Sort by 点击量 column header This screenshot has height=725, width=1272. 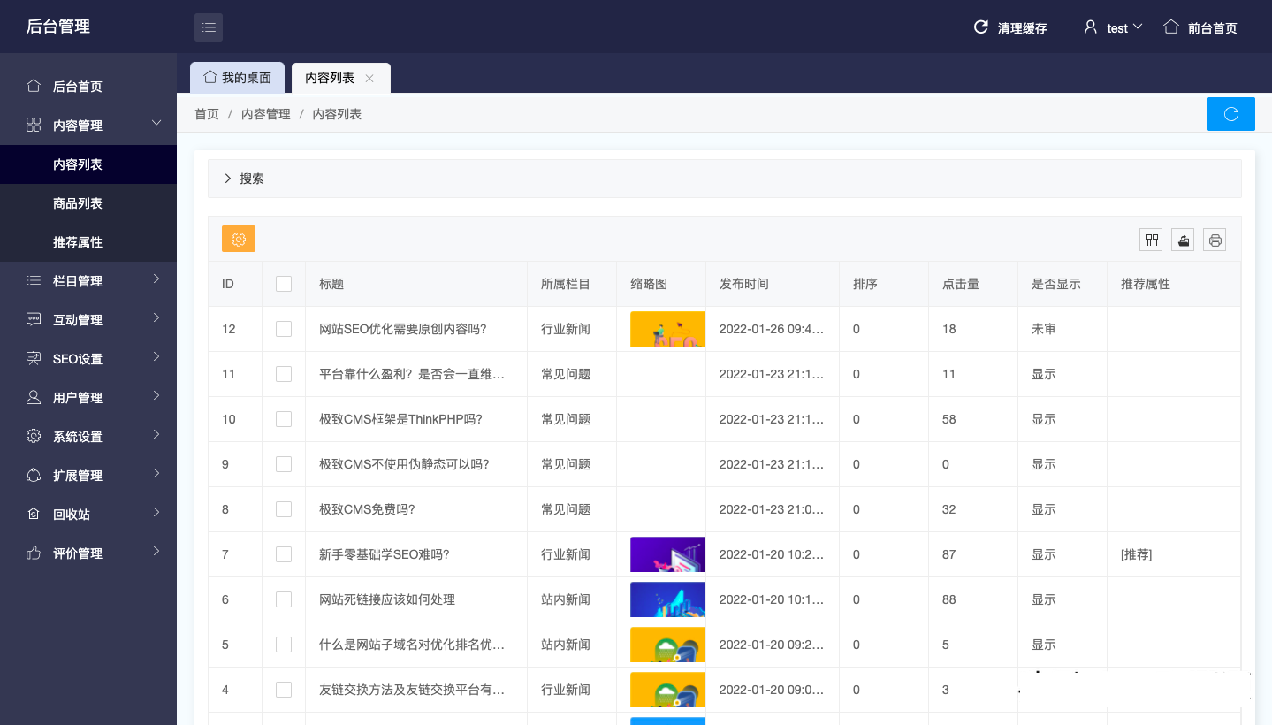961,284
